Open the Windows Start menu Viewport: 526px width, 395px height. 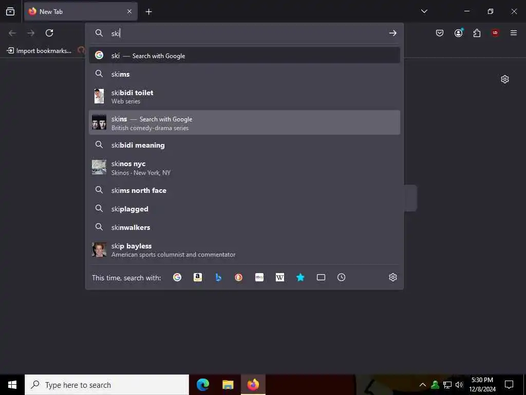[x=12, y=385]
